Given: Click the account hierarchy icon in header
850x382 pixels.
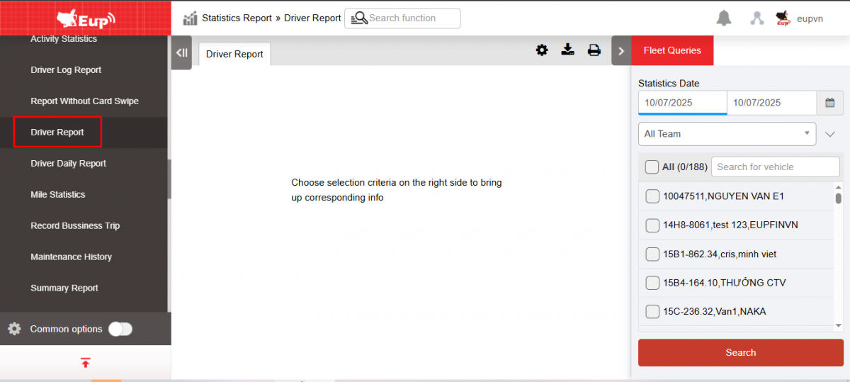Looking at the screenshot, I should (x=757, y=18).
